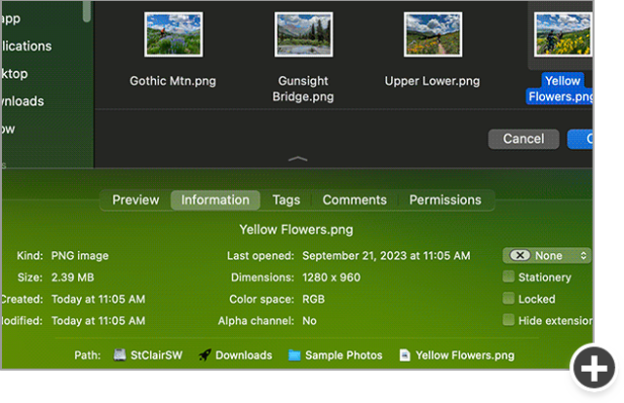The image size is (624, 403).
Task: Enable the Locked checkbox
Action: (508, 299)
